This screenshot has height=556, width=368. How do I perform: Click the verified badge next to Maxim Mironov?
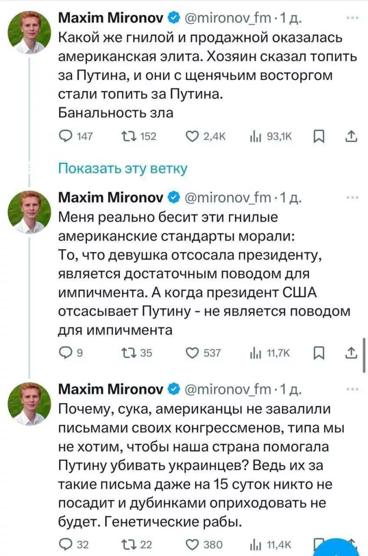(x=174, y=16)
